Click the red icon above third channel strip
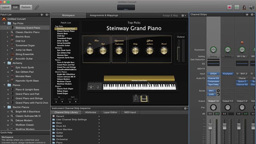This screenshot has height=144, width=256. point(242,42)
